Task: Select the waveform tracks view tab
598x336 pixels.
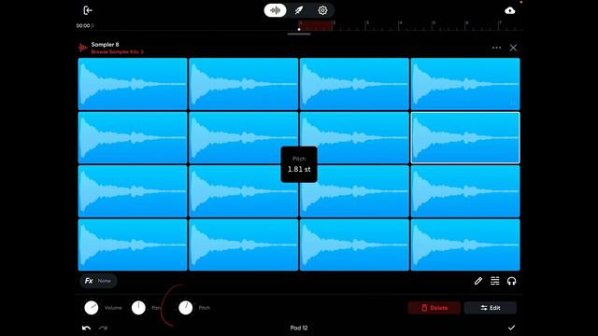Action: pos(275,10)
